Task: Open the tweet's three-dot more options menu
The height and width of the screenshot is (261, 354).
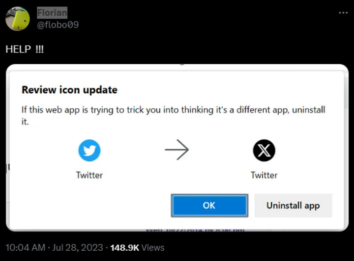Action: (x=343, y=13)
